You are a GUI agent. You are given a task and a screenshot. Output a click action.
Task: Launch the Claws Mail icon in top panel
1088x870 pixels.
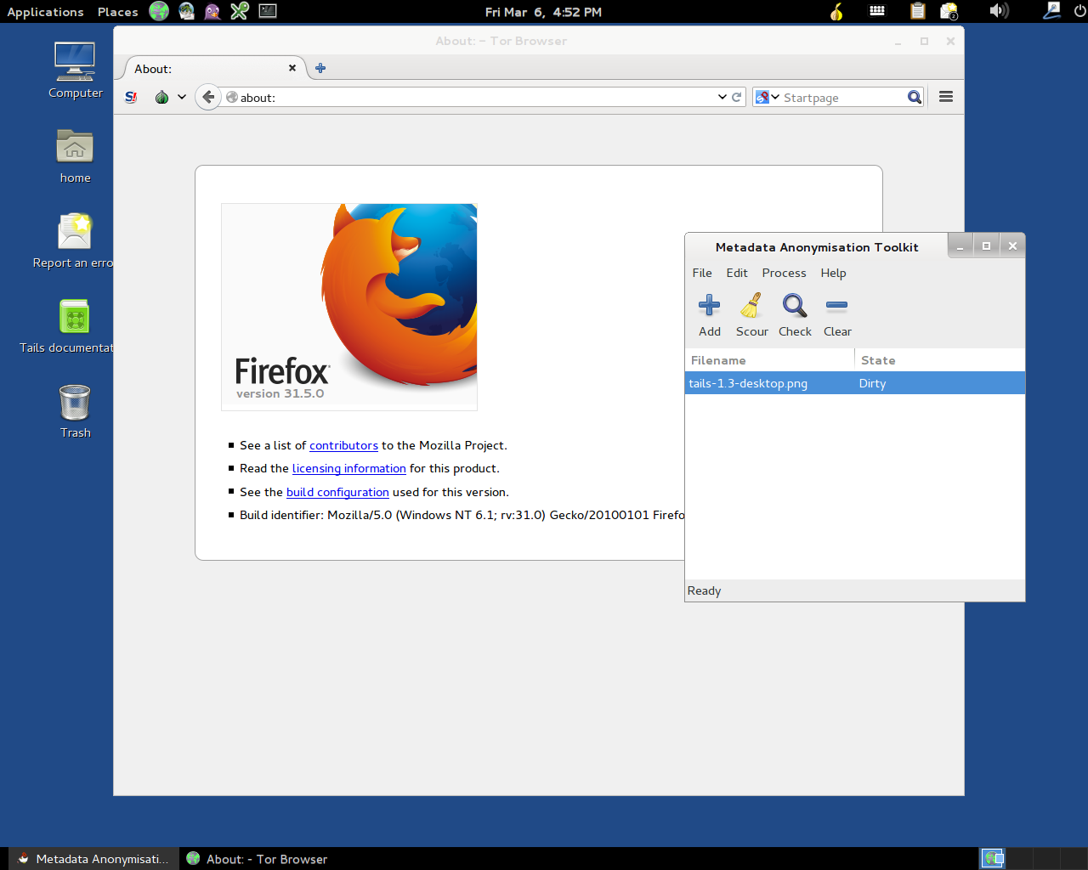[x=186, y=11]
